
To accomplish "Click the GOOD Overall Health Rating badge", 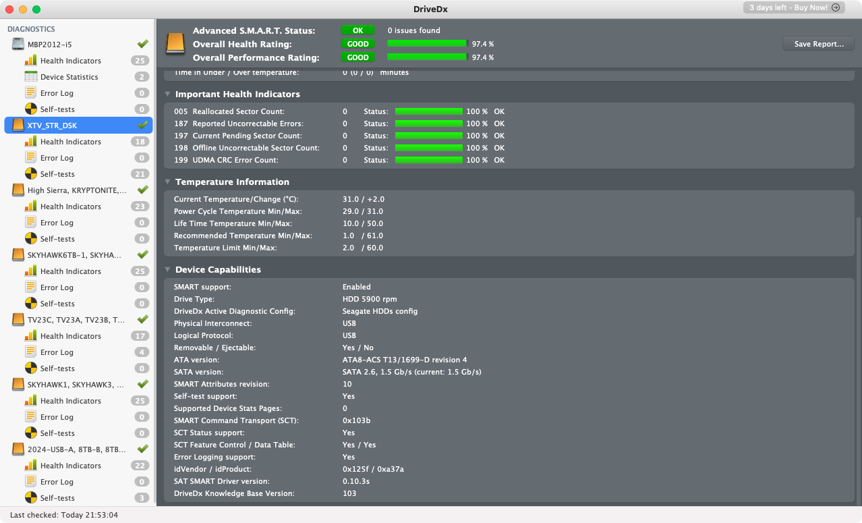I will point(358,44).
